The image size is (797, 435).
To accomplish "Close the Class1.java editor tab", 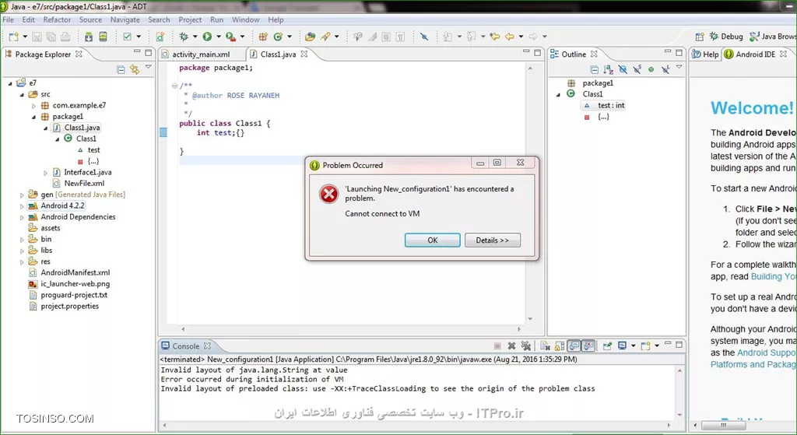I will point(304,54).
